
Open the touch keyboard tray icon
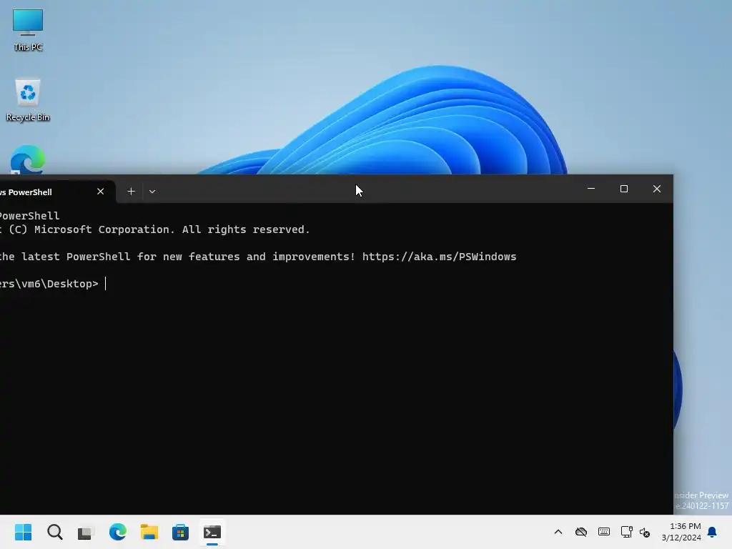point(603,532)
